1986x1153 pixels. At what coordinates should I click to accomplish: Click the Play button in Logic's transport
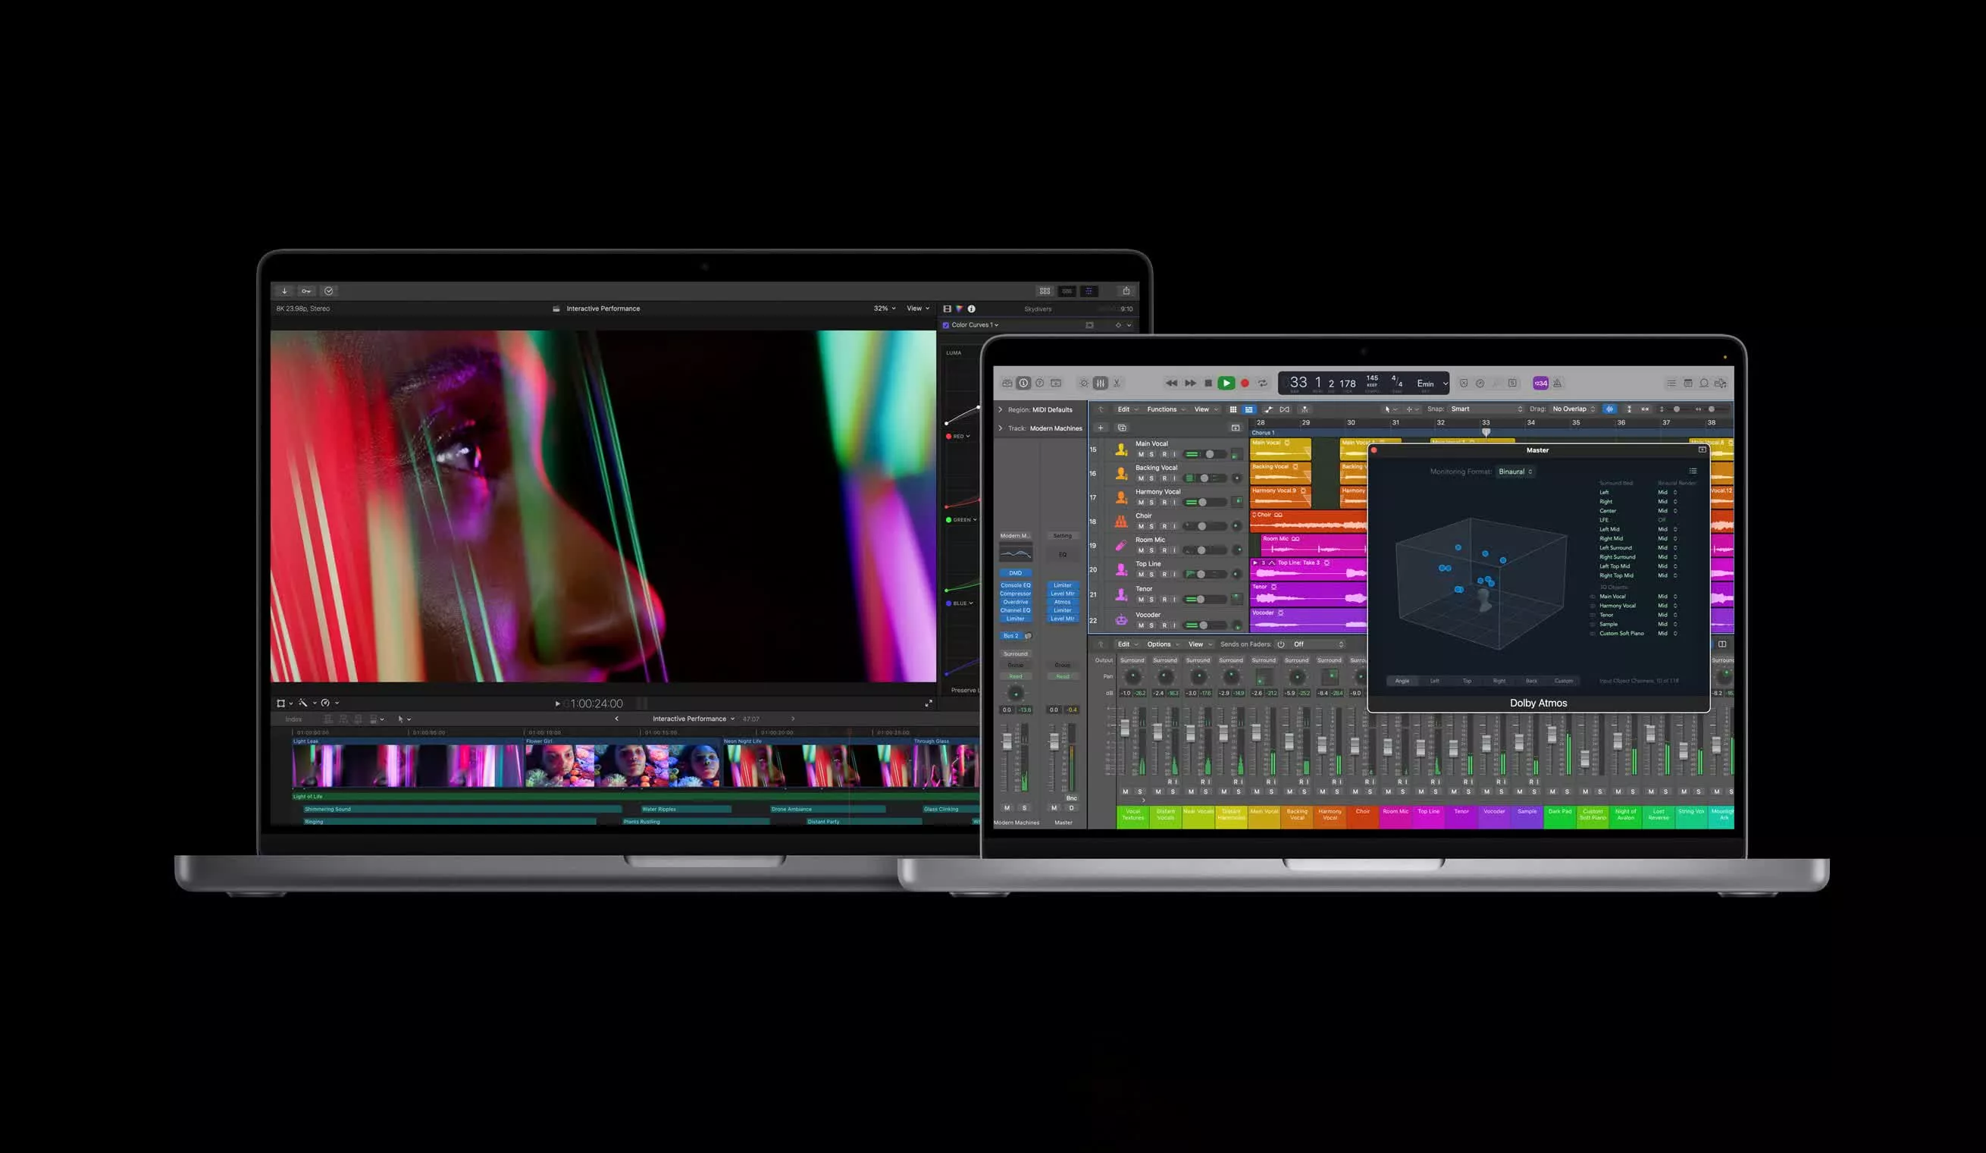[1227, 383]
